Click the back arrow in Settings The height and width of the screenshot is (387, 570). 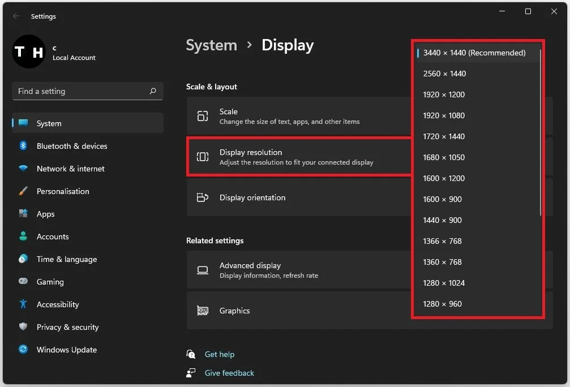coord(16,16)
